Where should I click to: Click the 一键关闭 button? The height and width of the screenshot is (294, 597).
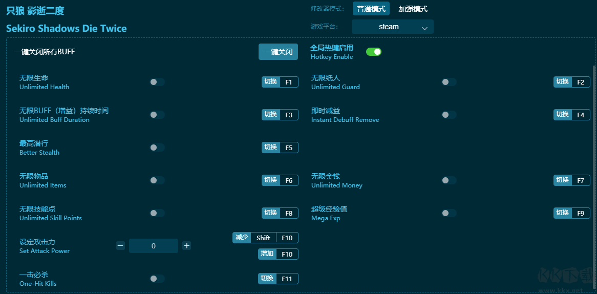point(279,52)
